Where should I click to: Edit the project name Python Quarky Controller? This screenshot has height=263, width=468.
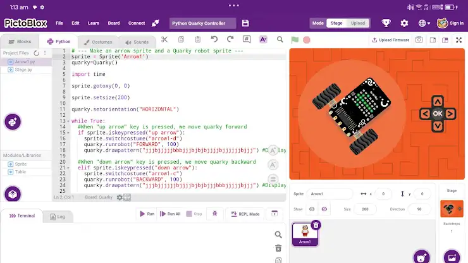[x=202, y=23]
